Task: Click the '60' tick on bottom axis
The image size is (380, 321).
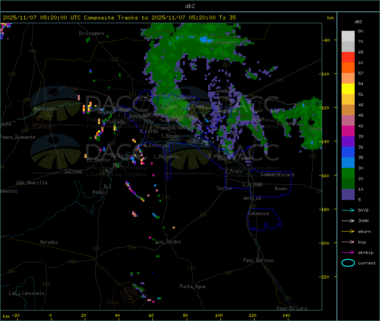Action: pos(151,315)
